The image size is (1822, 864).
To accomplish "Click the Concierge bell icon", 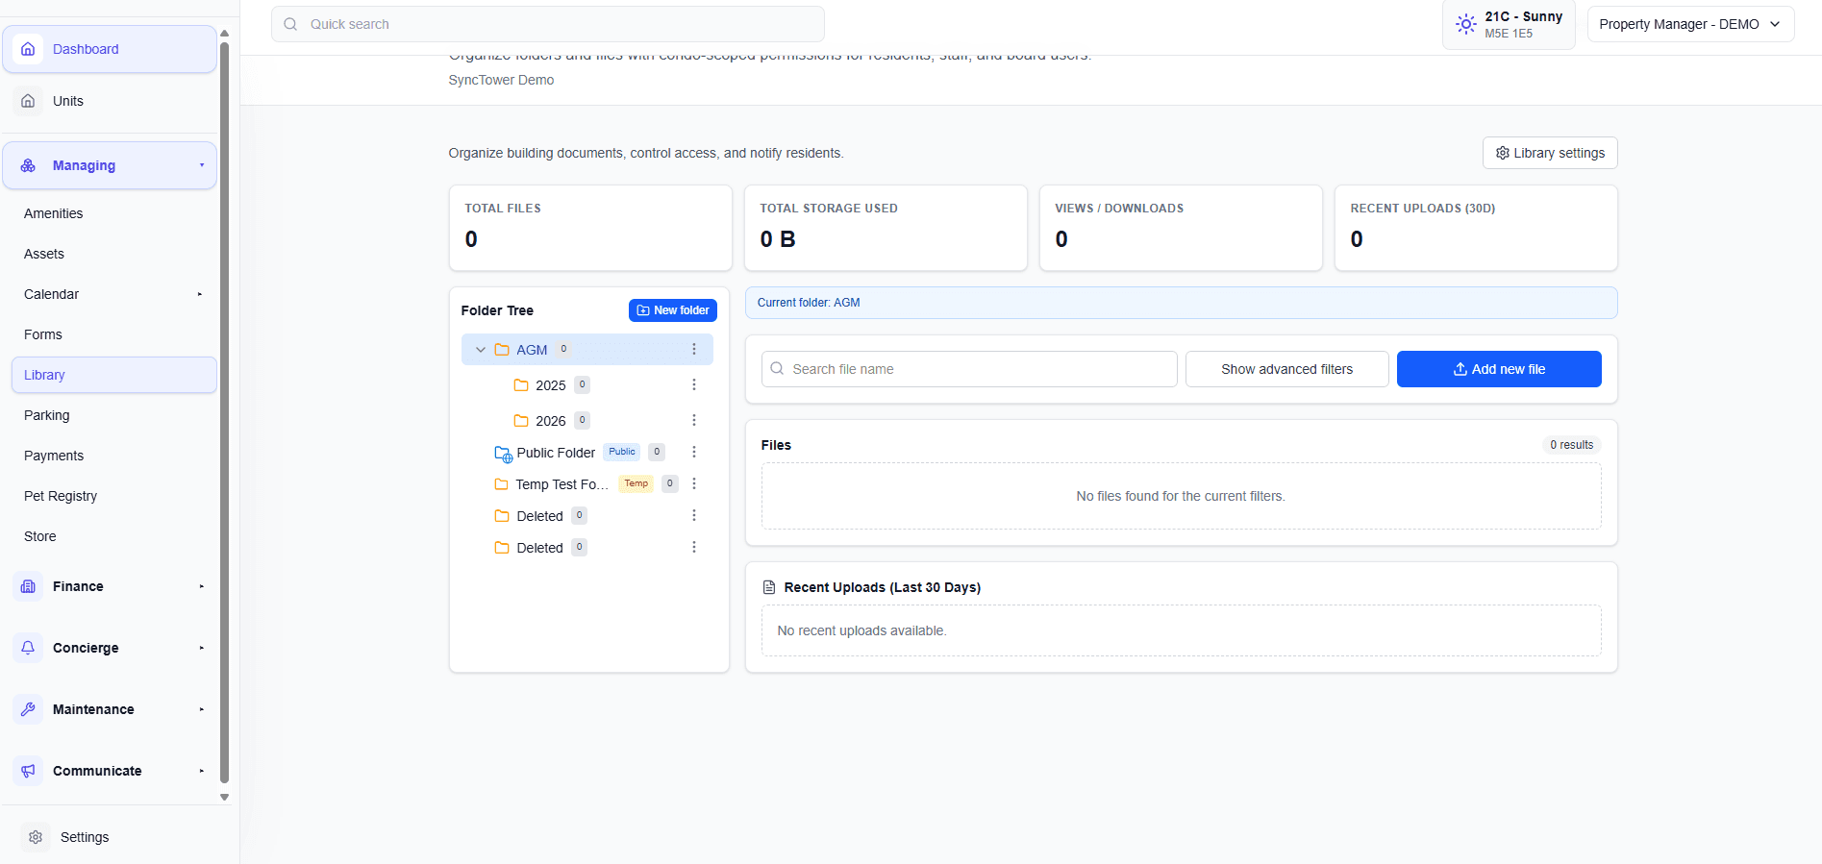I will pyautogui.click(x=28, y=648).
